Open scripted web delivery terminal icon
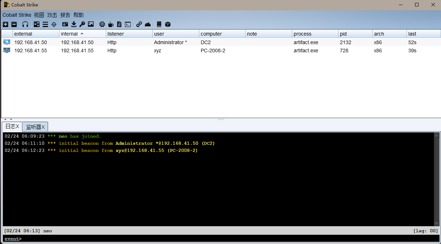Screen dimensions: 441x244 [128, 24]
